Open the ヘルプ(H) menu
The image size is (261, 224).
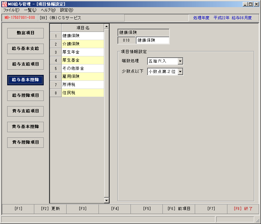coord(48,10)
